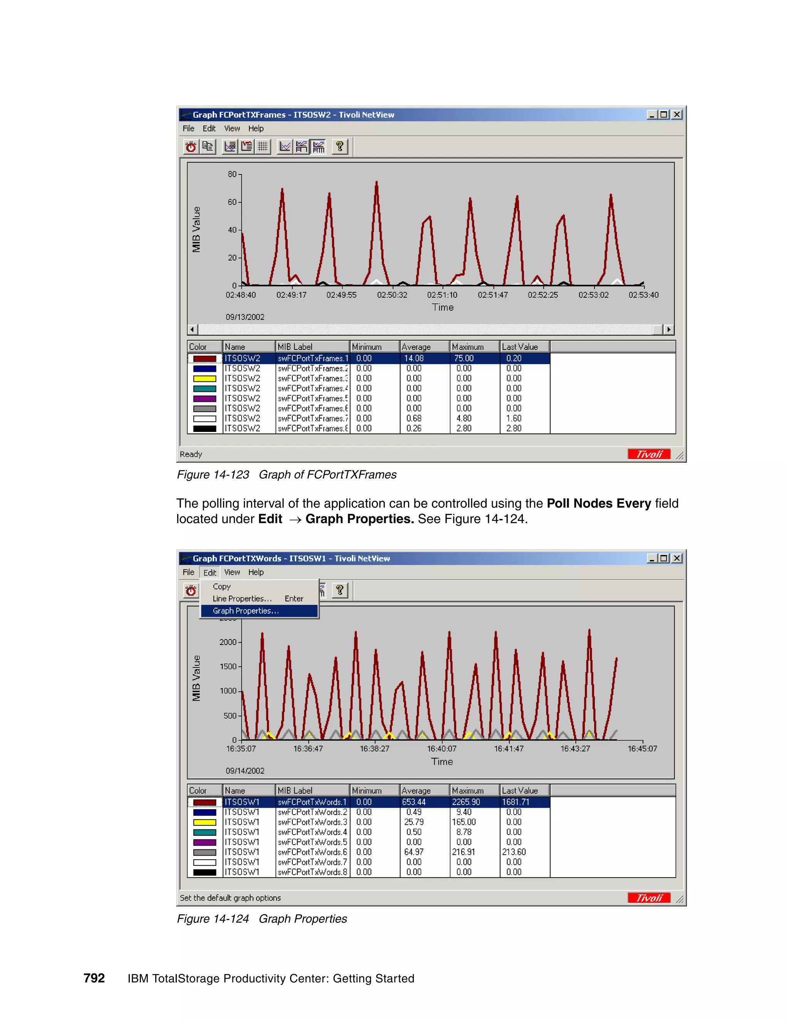Click the open Edit menu in FCPortTXWords window

[x=210, y=572]
